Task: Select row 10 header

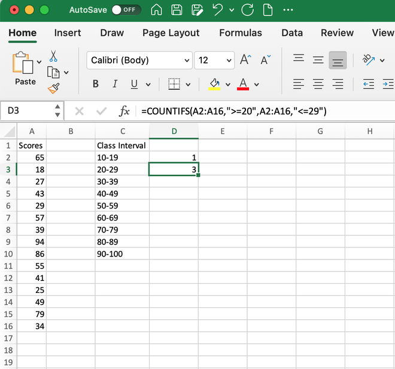Action: coord(8,254)
